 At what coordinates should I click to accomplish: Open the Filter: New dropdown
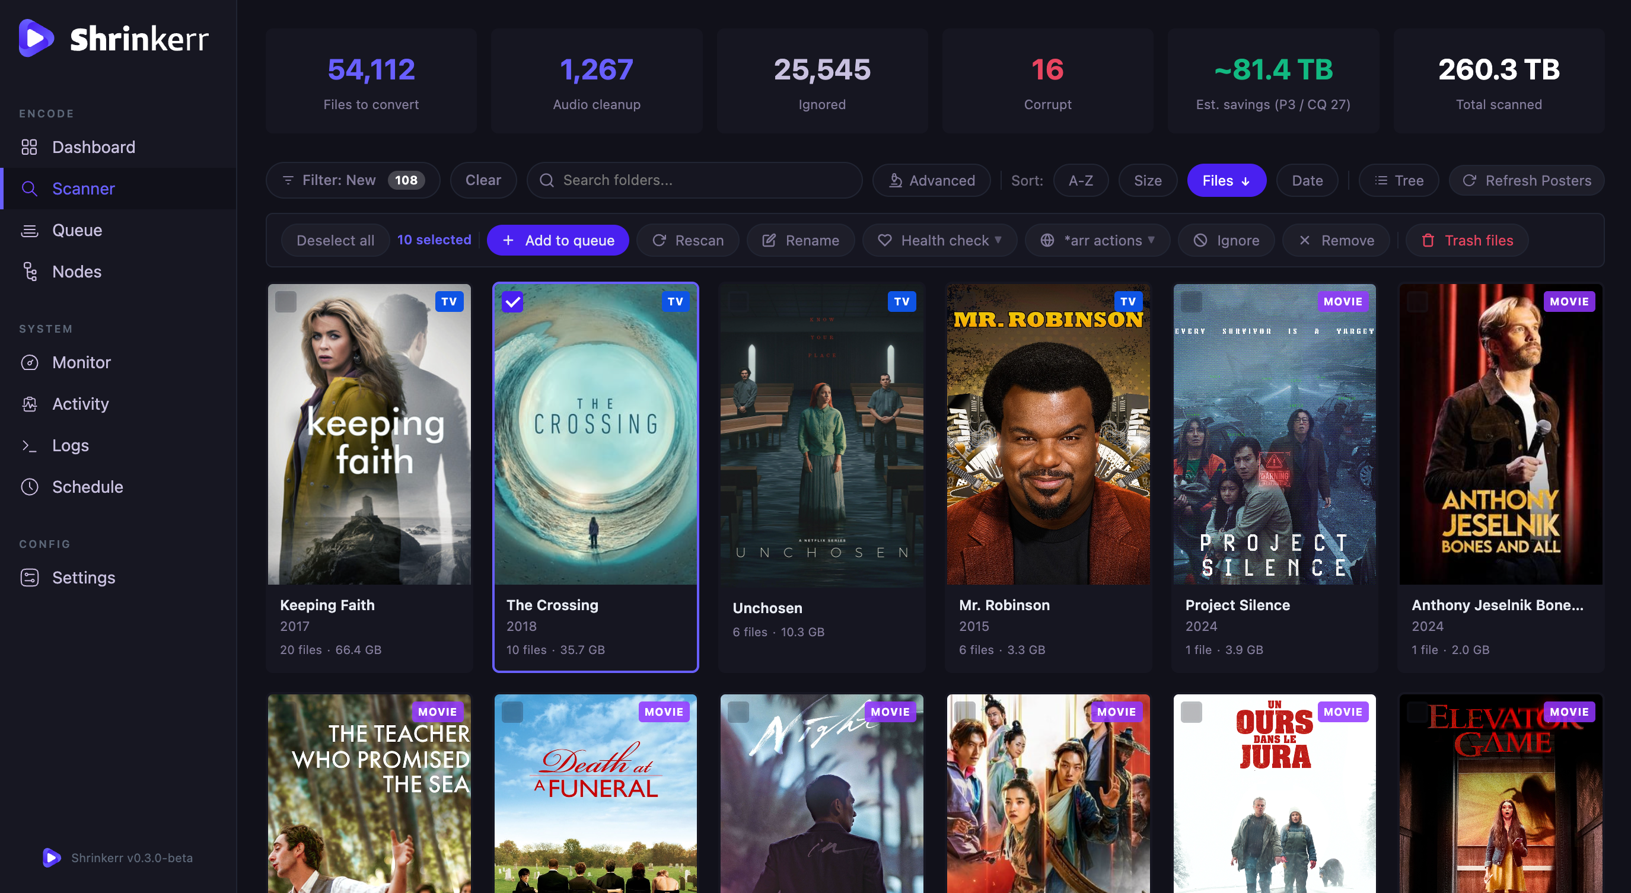[x=353, y=180]
